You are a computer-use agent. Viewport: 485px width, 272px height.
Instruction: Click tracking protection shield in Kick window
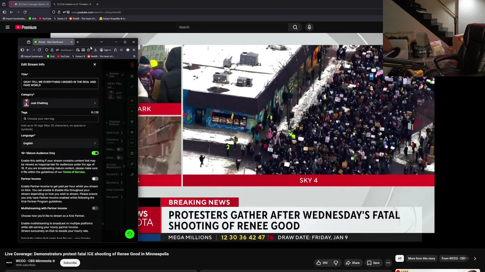click(x=47, y=50)
